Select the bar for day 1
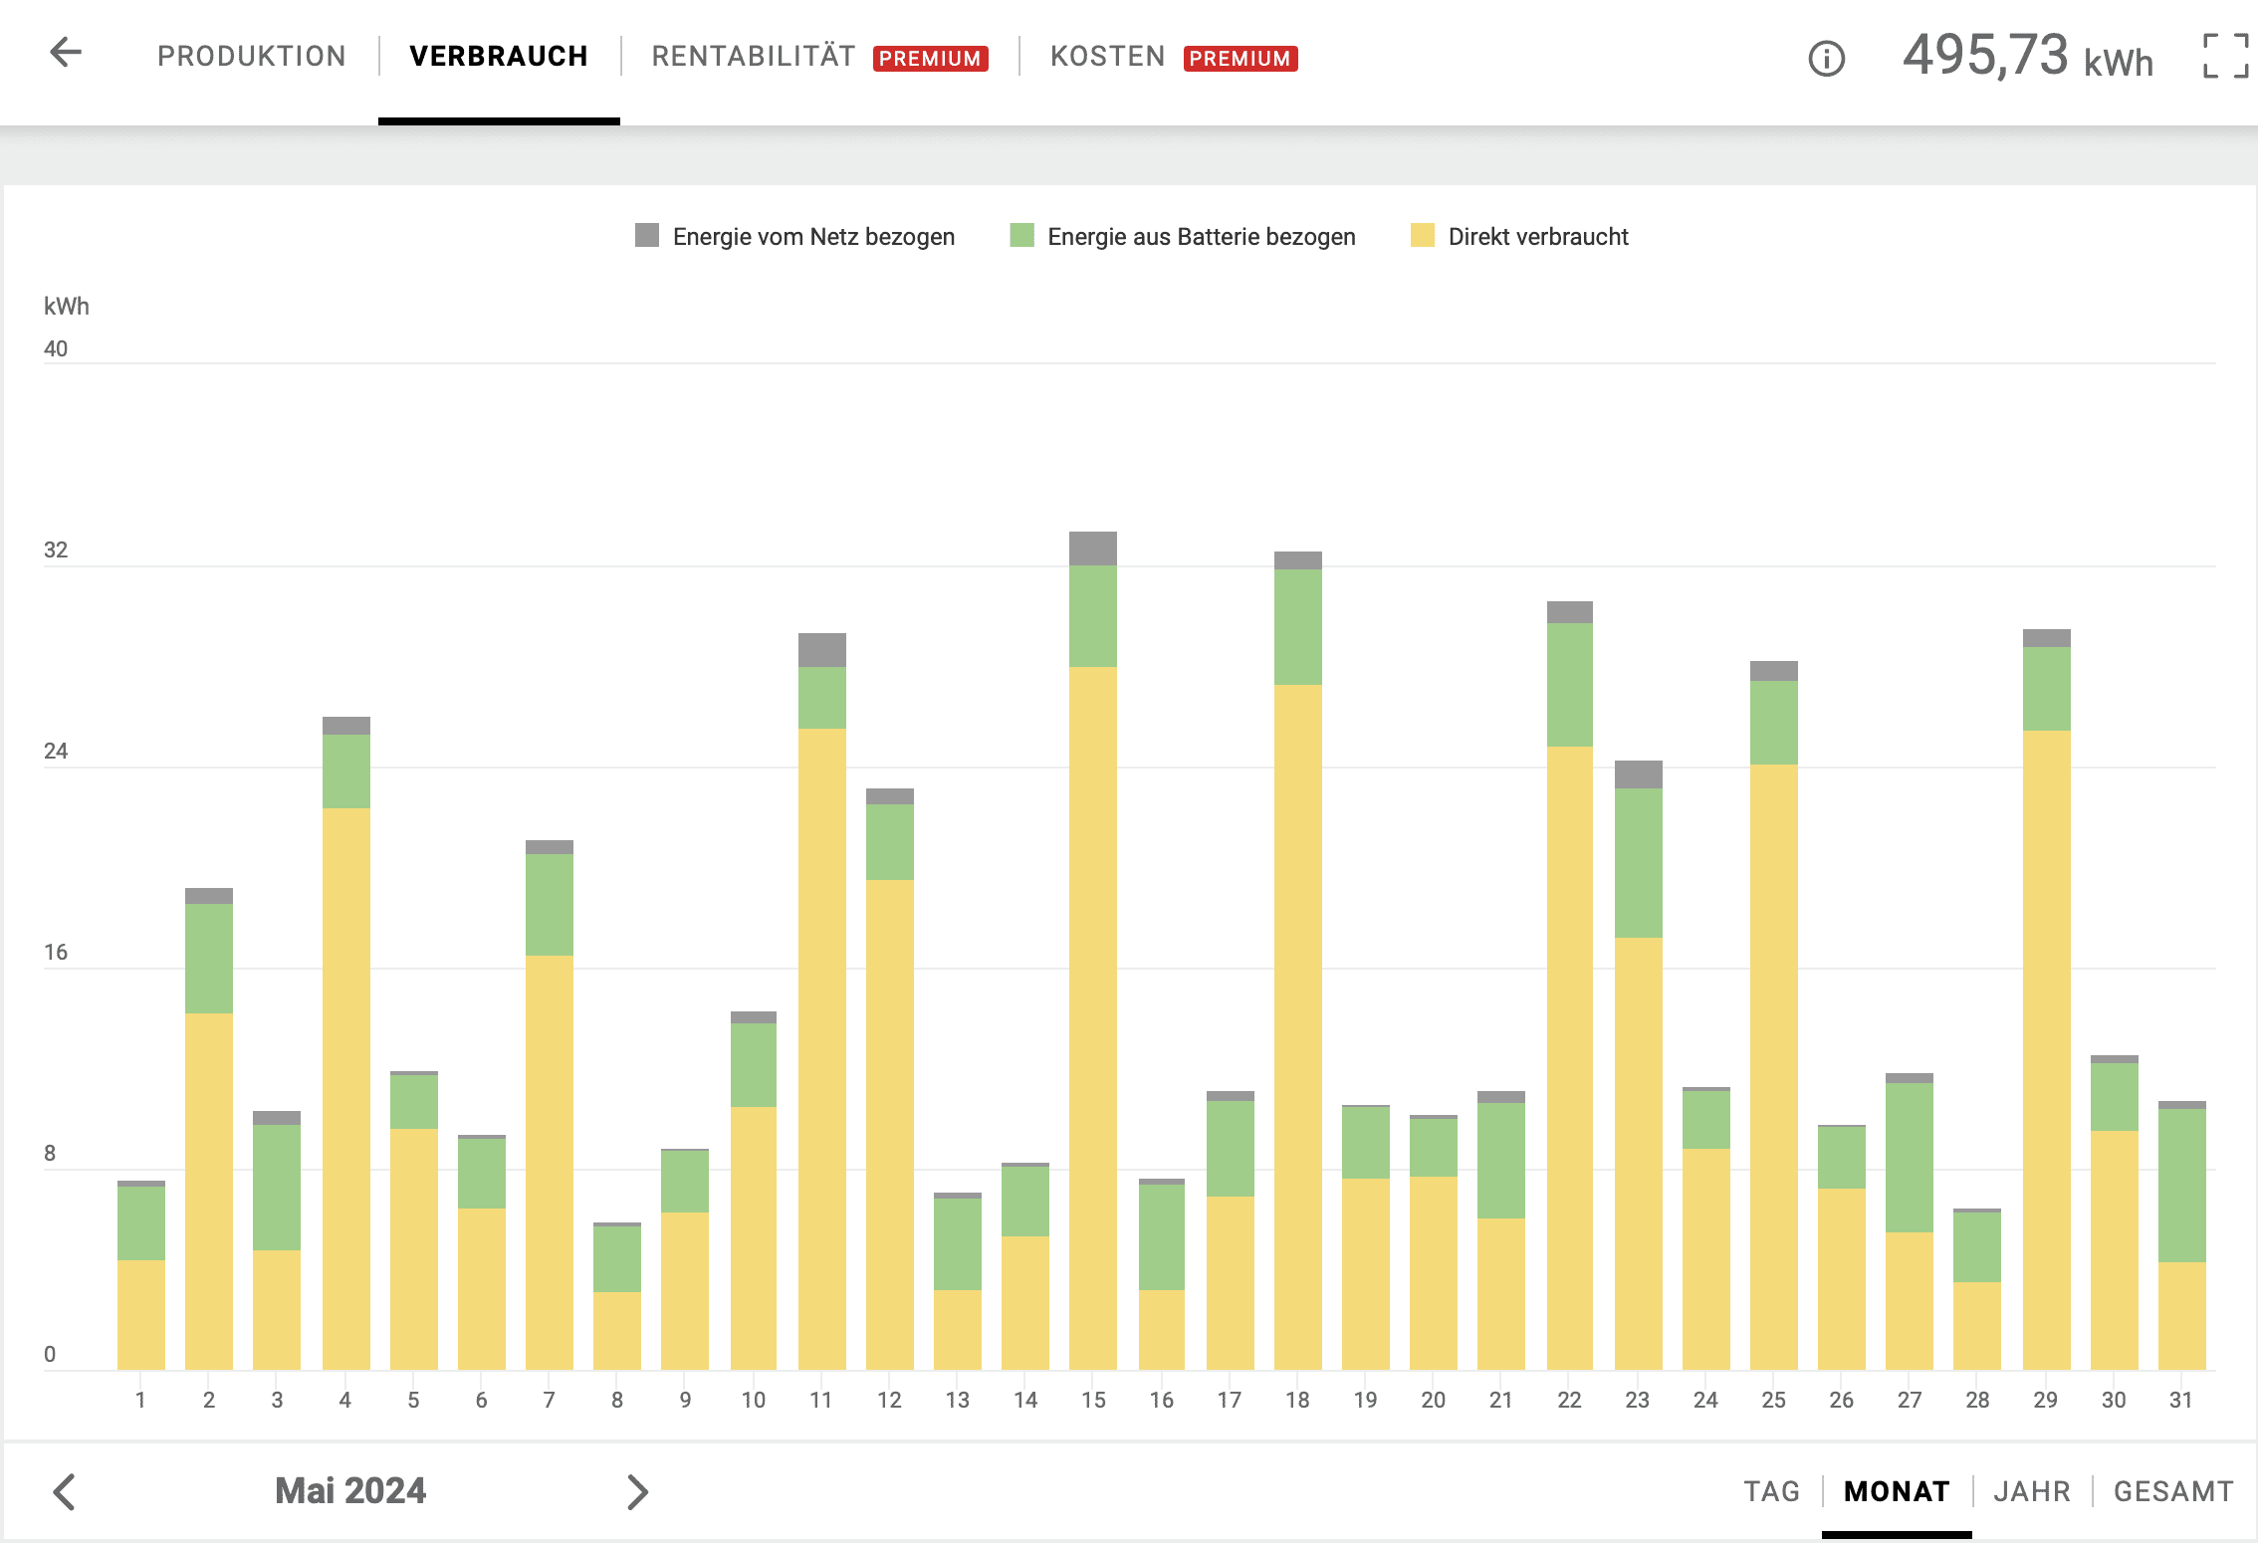Screen dimensions: 2258x1543 click(141, 1275)
